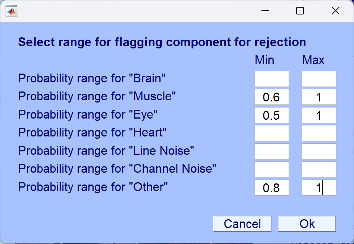Click the Heart Max probability field
Viewport: 354px width, 244px height.
319,133
